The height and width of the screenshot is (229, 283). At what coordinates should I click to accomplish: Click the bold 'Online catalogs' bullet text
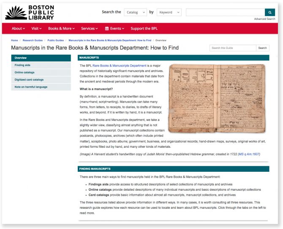100,189
